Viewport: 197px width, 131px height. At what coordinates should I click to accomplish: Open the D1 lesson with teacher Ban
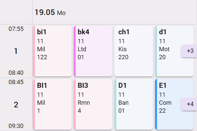click(134, 104)
